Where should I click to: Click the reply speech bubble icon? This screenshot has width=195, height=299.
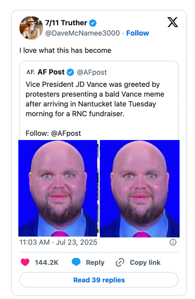pyautogui.click(x=76, y=263)
